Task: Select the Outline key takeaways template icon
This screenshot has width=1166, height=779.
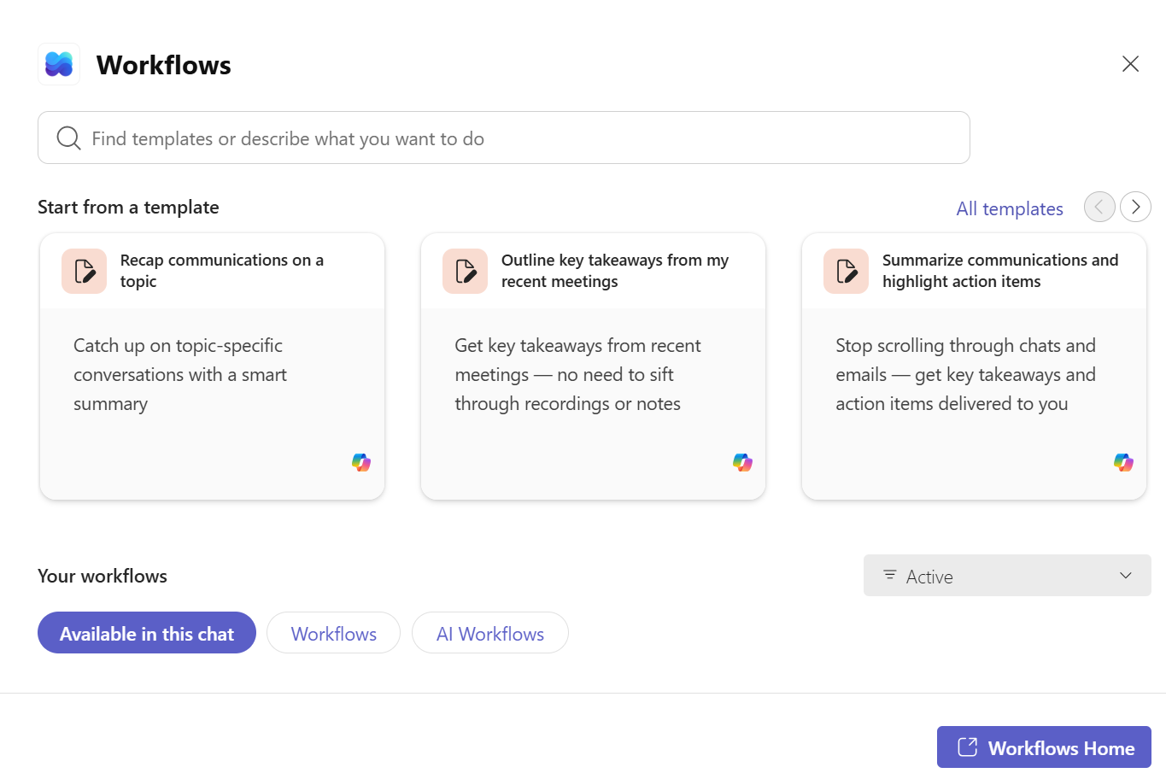Action: (465, 271)
